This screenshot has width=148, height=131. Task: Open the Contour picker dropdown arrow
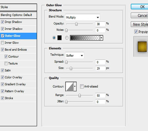coord(75,86)
